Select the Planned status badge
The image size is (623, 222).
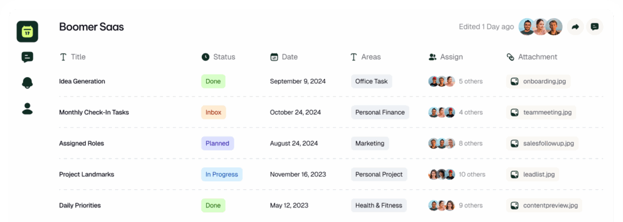click(x=217, y=143)
